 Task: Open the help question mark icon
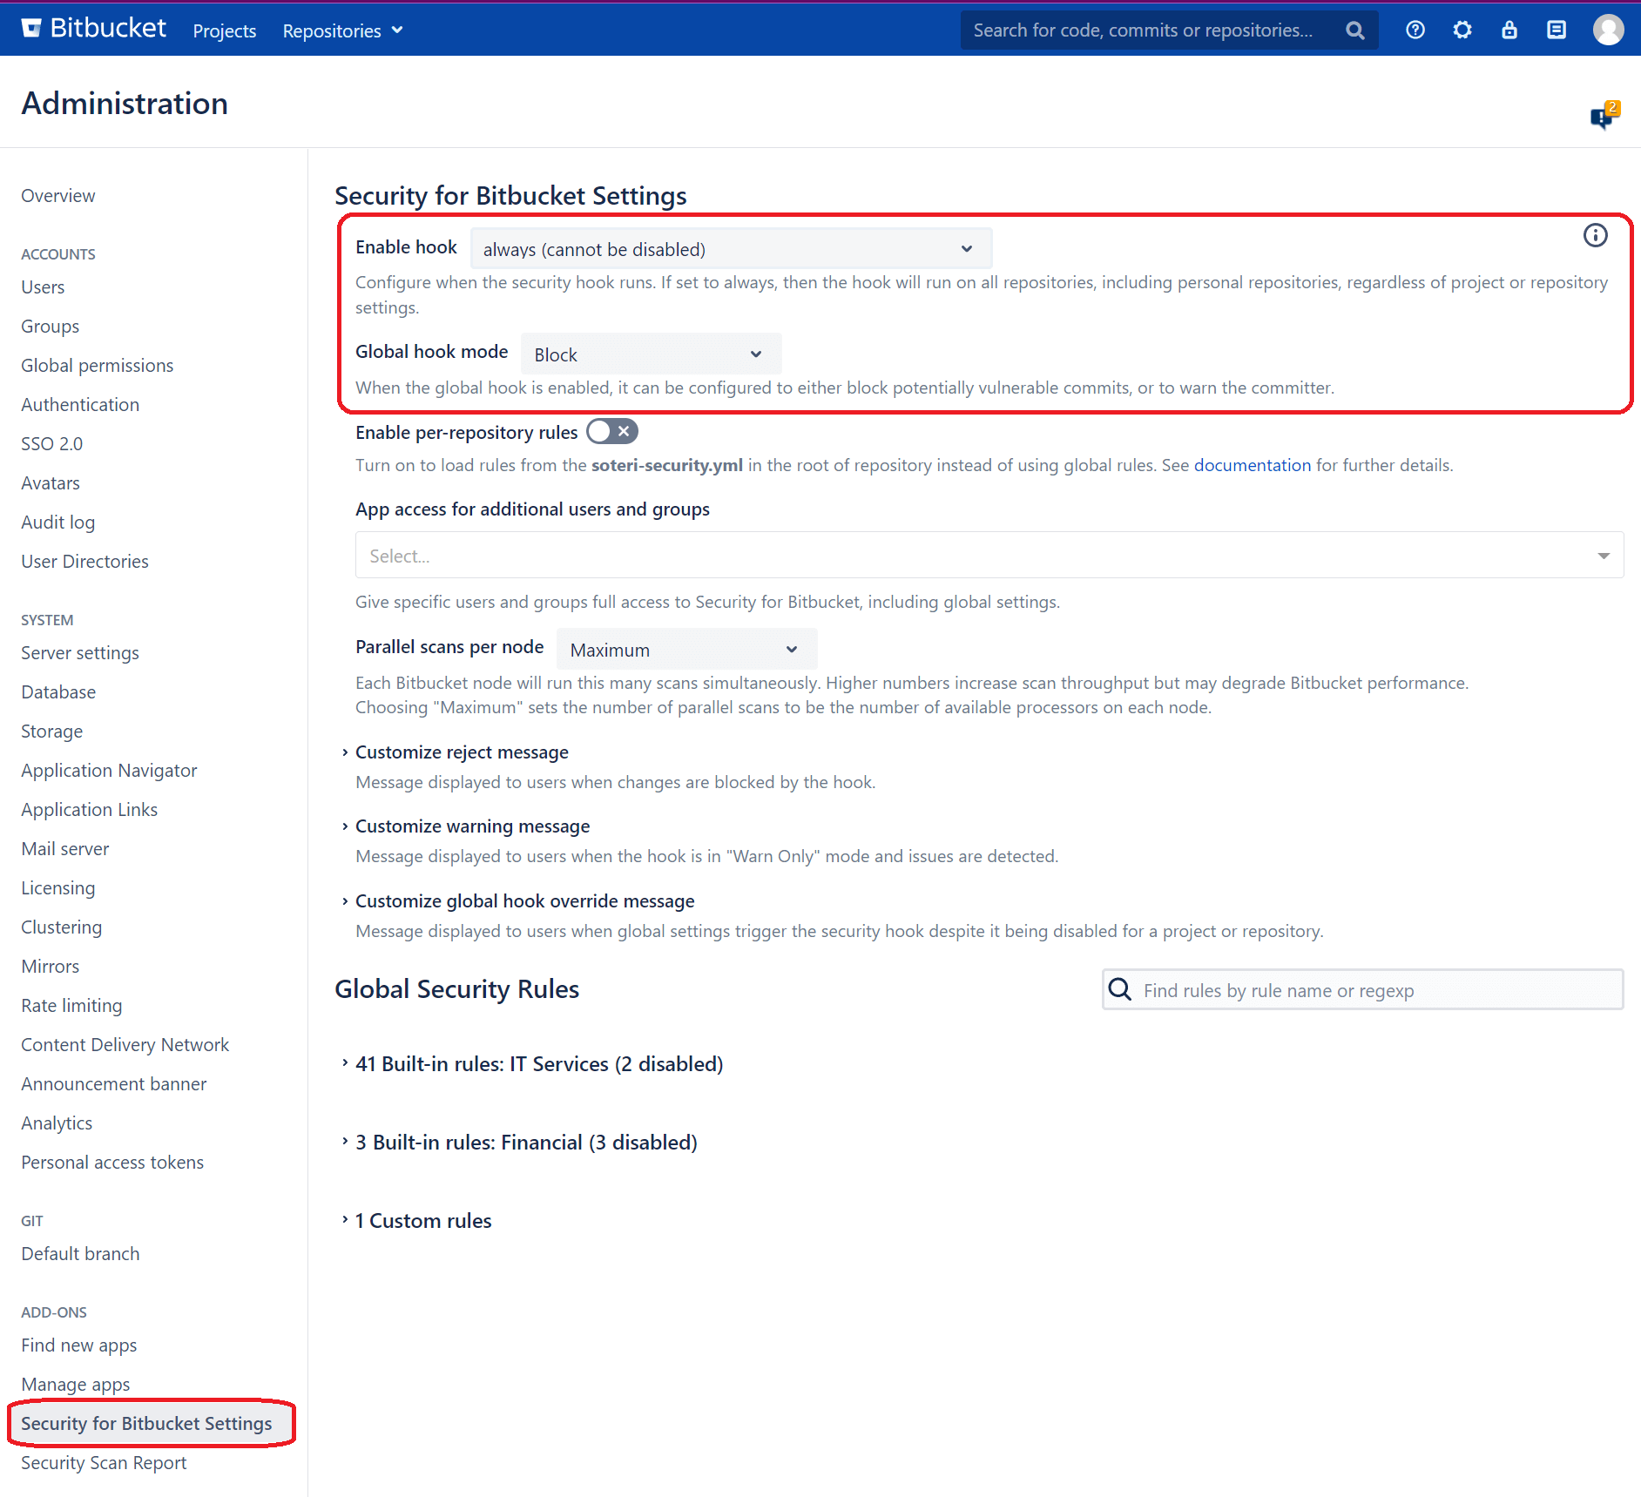1415,30
